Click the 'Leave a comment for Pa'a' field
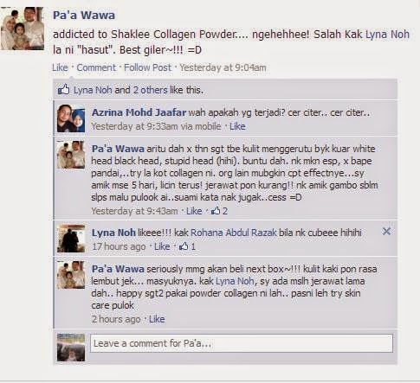 pos(242,343)
